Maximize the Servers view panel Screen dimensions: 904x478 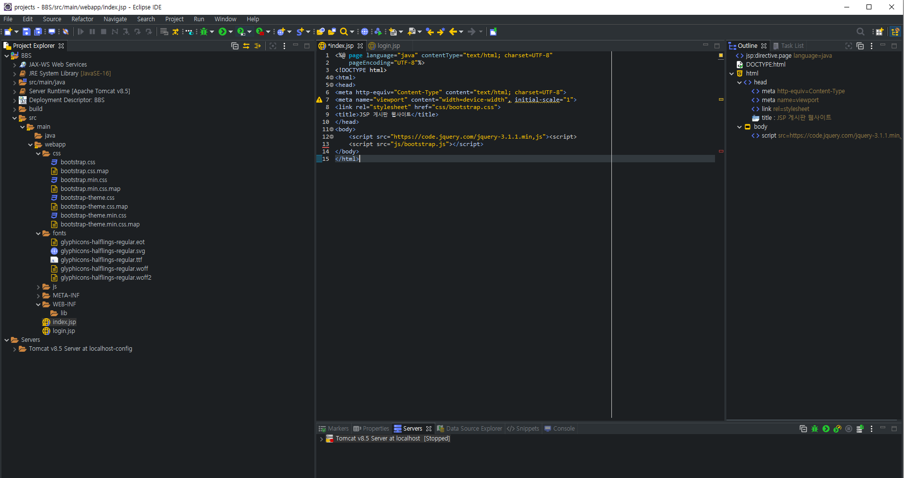[894, 429]
